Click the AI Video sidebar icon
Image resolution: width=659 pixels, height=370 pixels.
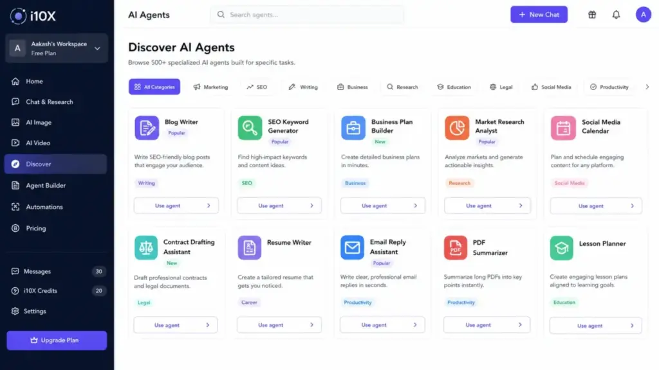[15, 143]
